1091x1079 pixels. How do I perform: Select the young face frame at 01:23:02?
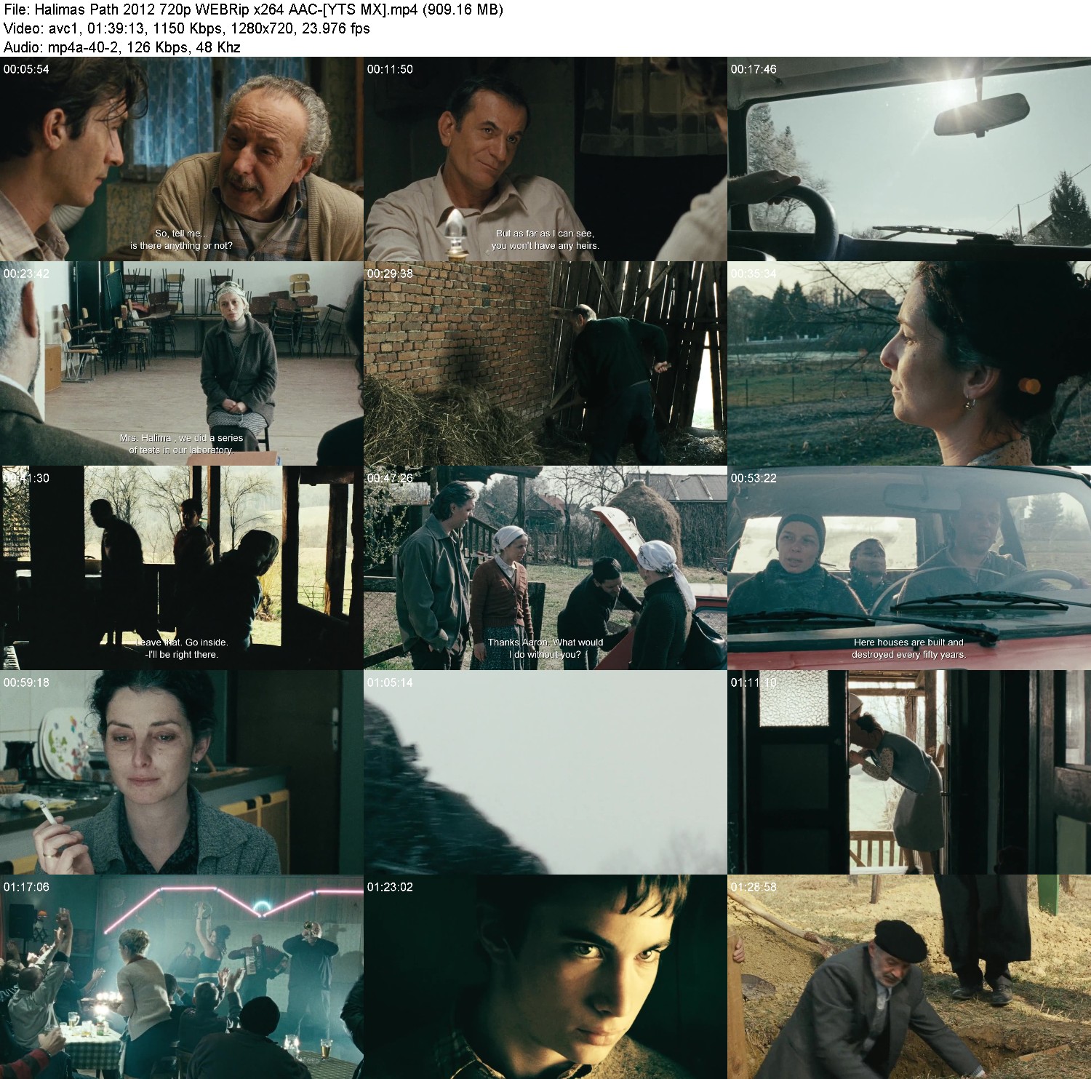coord(545,977)
